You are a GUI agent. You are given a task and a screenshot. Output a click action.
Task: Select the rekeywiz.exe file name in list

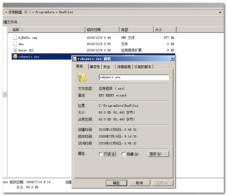(29, 57)
